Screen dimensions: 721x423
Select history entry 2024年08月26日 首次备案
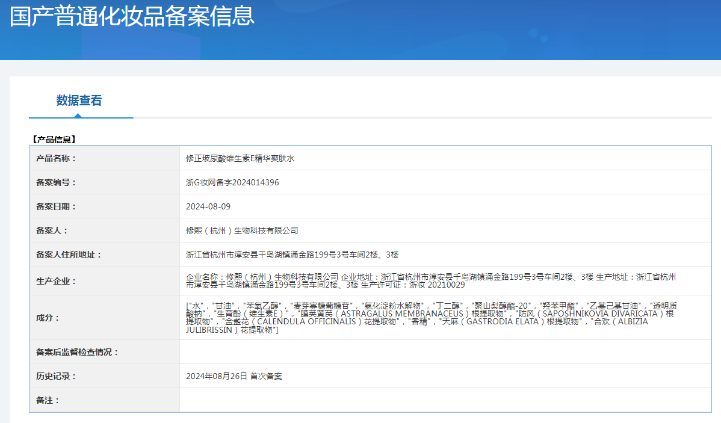click(234, 376)
